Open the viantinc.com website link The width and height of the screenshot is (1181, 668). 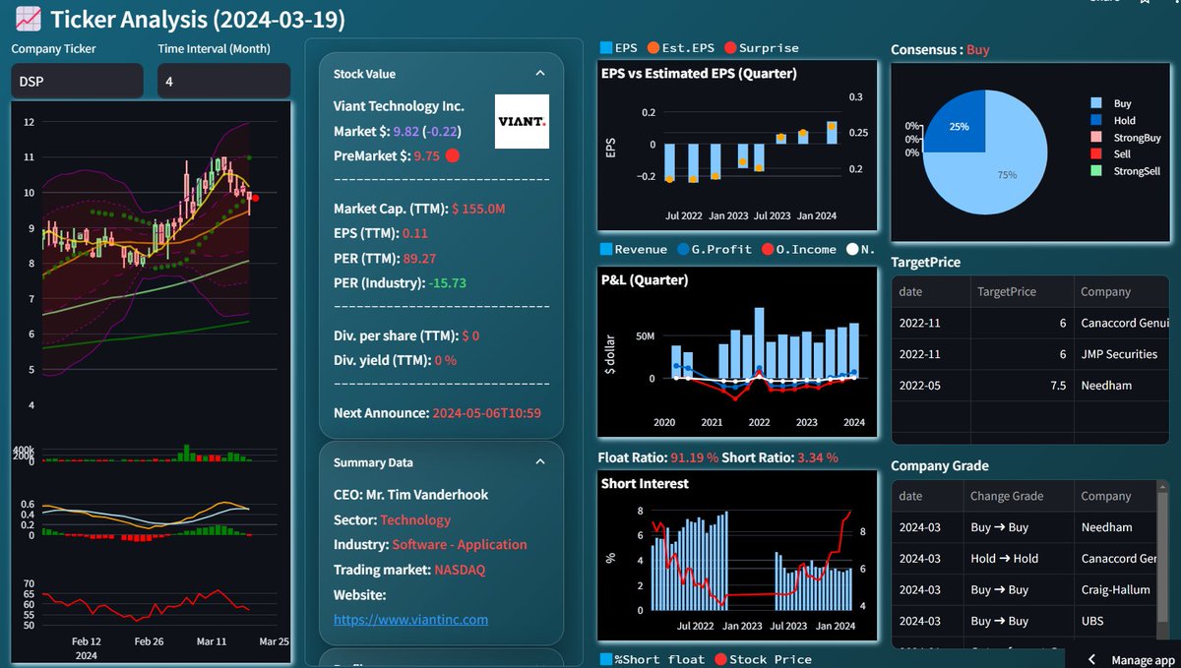[x=410, y=619]
